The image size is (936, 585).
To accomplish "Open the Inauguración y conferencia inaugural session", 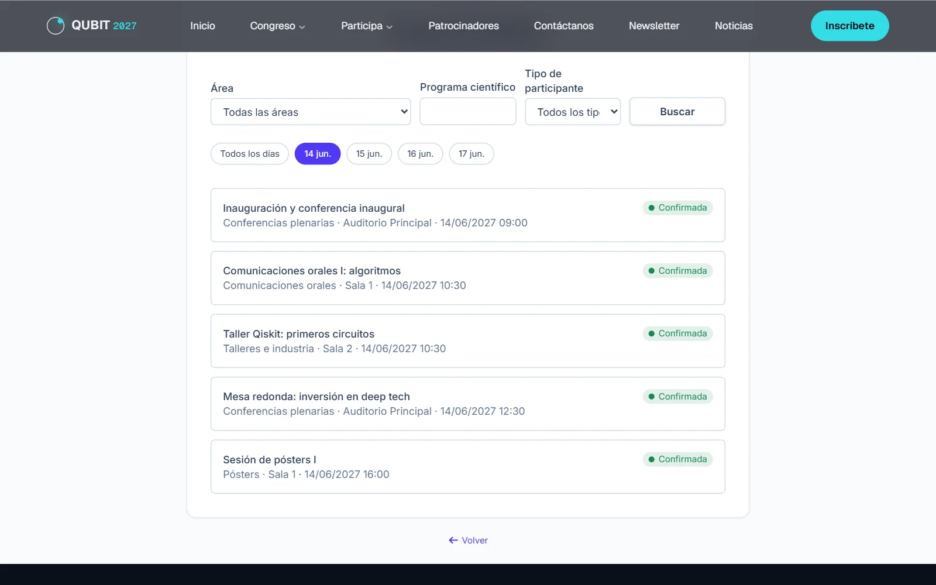I will point(468,215).
